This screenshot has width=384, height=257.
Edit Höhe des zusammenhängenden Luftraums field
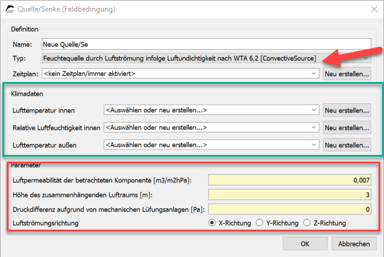(x=289, y=194)
